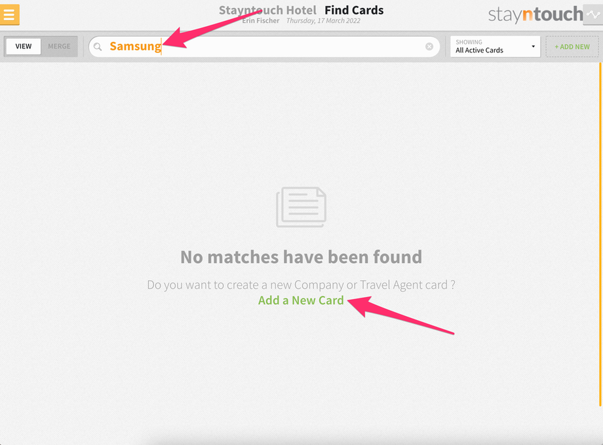Click the Company or Travel Agent card prompt text

(301, 285)
